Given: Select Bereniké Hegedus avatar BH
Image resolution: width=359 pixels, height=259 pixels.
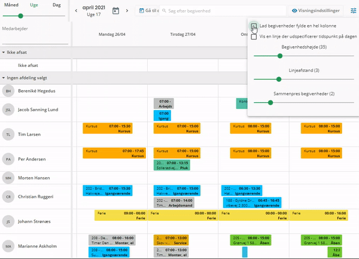Looking at the screenshot, I should (8, 91).
